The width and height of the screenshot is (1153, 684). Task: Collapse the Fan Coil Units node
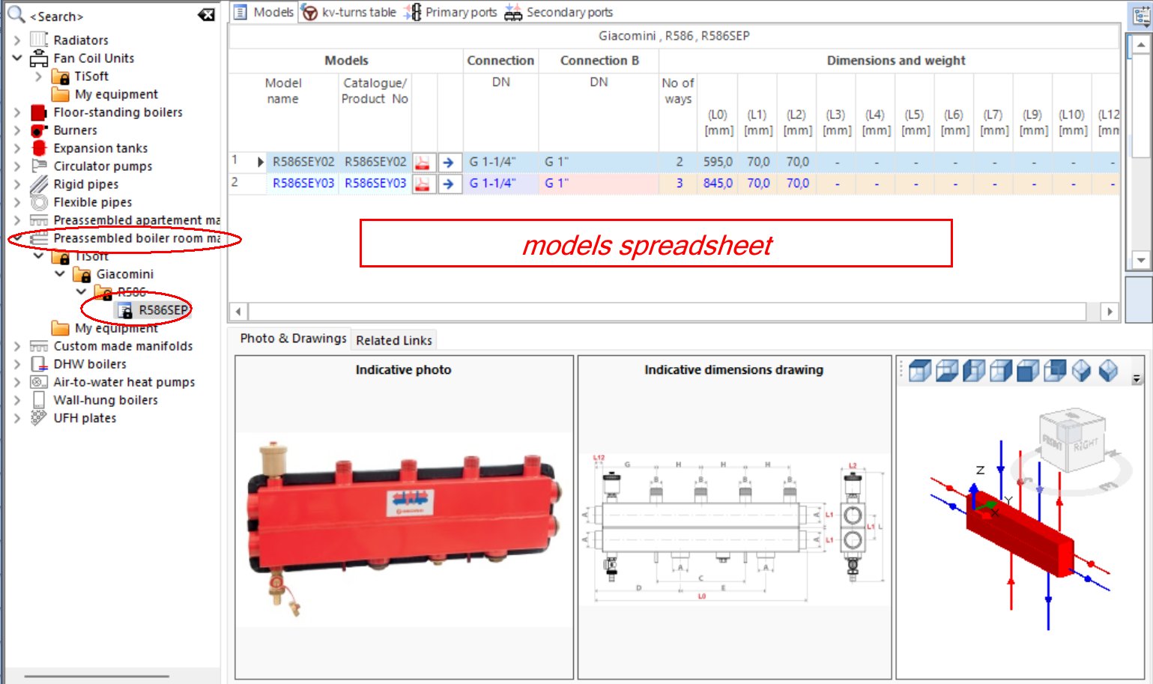pyautogui.click(x=16, y=58)
